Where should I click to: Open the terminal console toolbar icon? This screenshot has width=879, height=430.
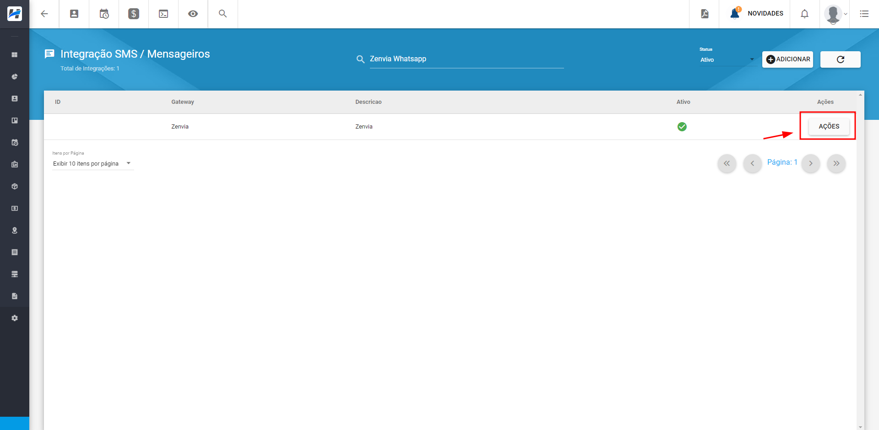point(163,14)
